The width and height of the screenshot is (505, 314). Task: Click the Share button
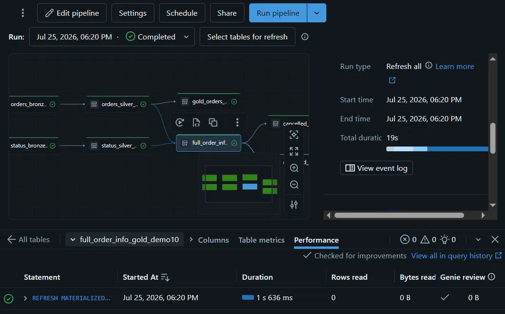227,13
